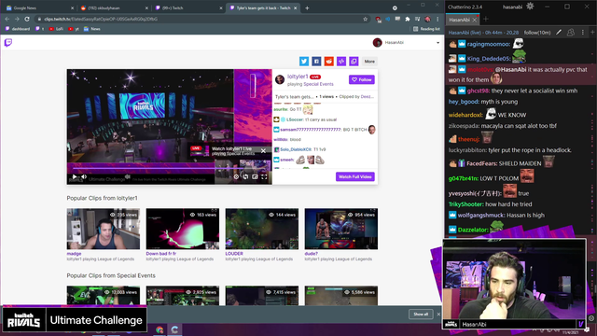Close the HasanAbi tab in Chatterino
The image size is (597, 336).
(x=475, y=20)
